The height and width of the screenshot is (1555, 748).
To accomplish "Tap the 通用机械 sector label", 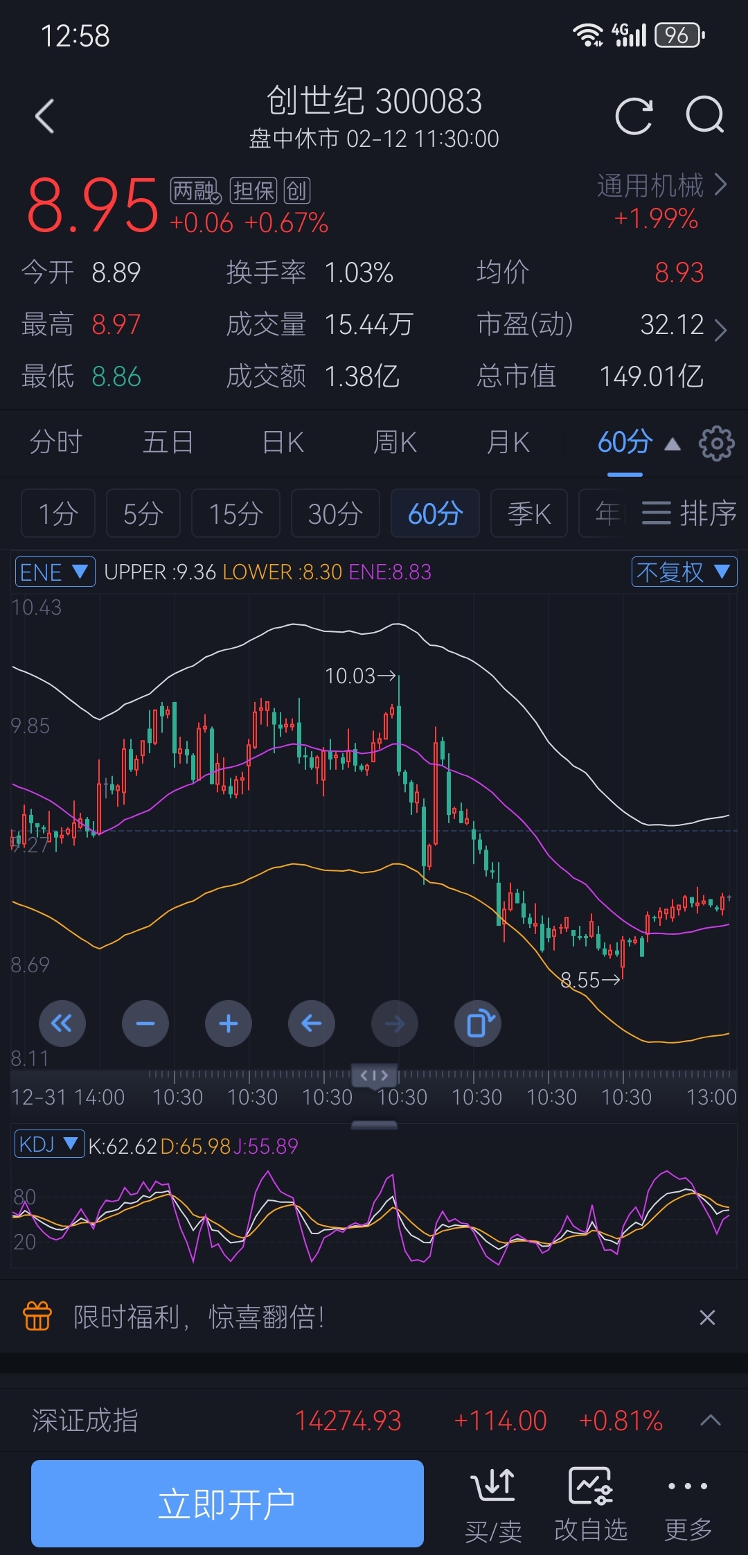I will click(x=650, y=186).
